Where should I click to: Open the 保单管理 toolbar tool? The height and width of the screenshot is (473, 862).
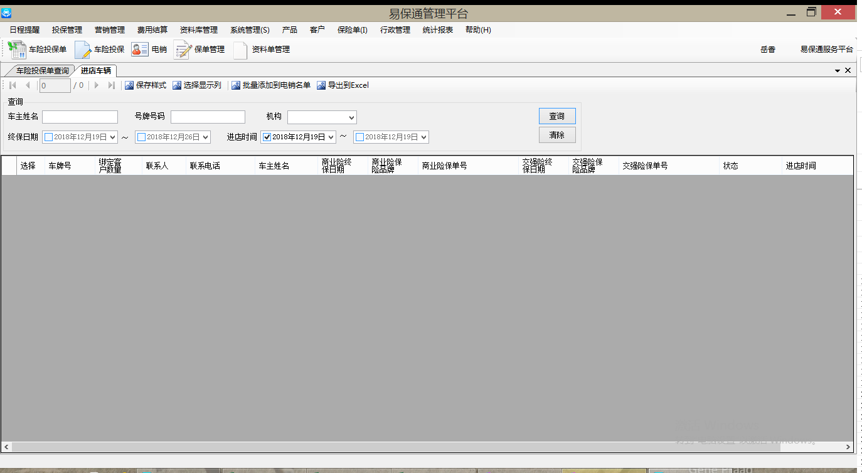pyautogui.click(x=200, y=50)
